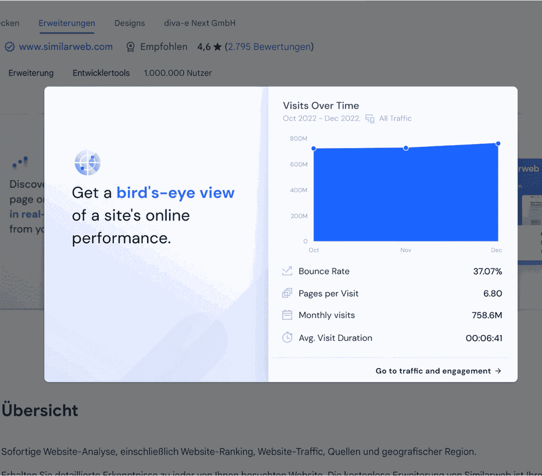This screenshot has height=476, width=542.
Task: Open the www.similarweb.com link
Action: point(66,47)
